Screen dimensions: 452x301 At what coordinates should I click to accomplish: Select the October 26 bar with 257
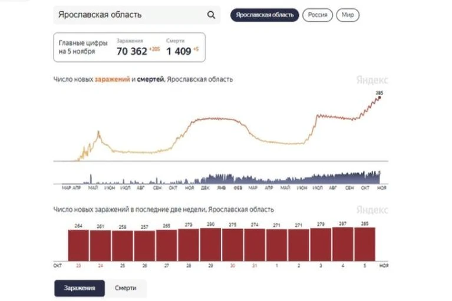(x=144, y=246)
